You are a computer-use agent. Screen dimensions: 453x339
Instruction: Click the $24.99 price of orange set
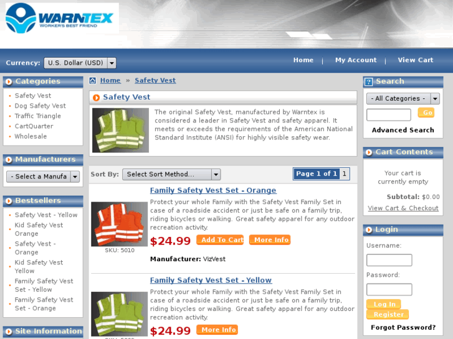point(171,241)
